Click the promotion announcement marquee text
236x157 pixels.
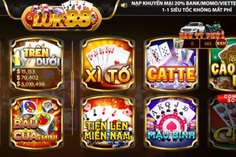(x=184, y=7)
